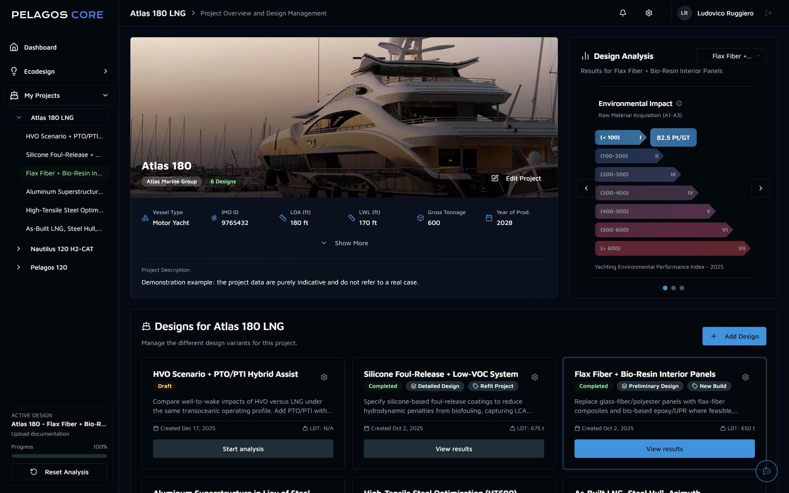Open the gear icon on the HVO Scenario card
This screenshot has width=789, height=493.
324,377
